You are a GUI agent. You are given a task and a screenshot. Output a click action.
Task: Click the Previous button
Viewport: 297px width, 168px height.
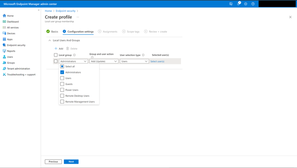pos(53,162)
